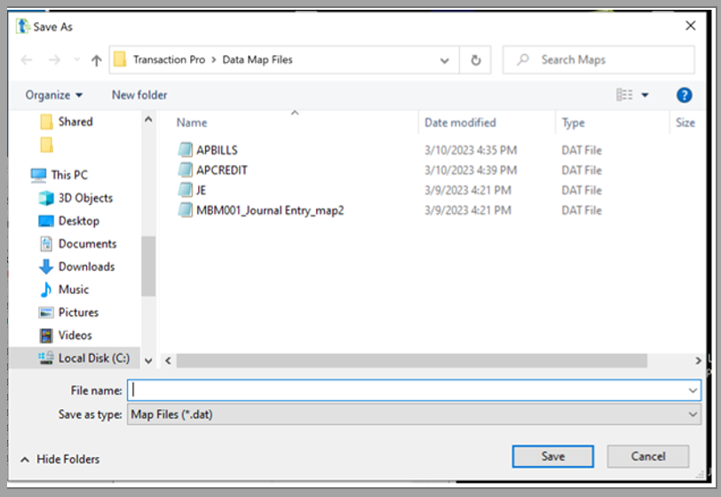Expand the File name dropdown arrow
Viewport: 721px width, 497px height.
point(693,390)
